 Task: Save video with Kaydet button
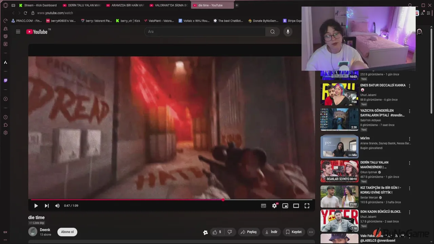tap(294, 232)
